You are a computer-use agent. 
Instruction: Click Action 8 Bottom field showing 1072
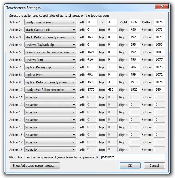pos(159,74)
